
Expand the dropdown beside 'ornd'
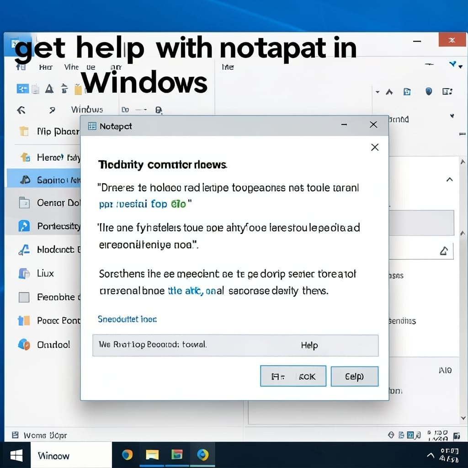tap(452, 116)
